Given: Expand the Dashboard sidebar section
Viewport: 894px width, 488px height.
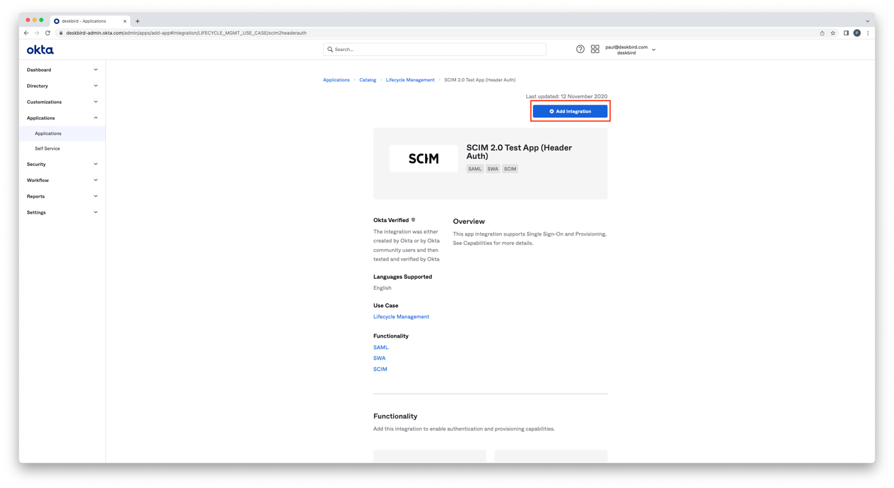Looking at the screenshot, I should pos(62,70).
